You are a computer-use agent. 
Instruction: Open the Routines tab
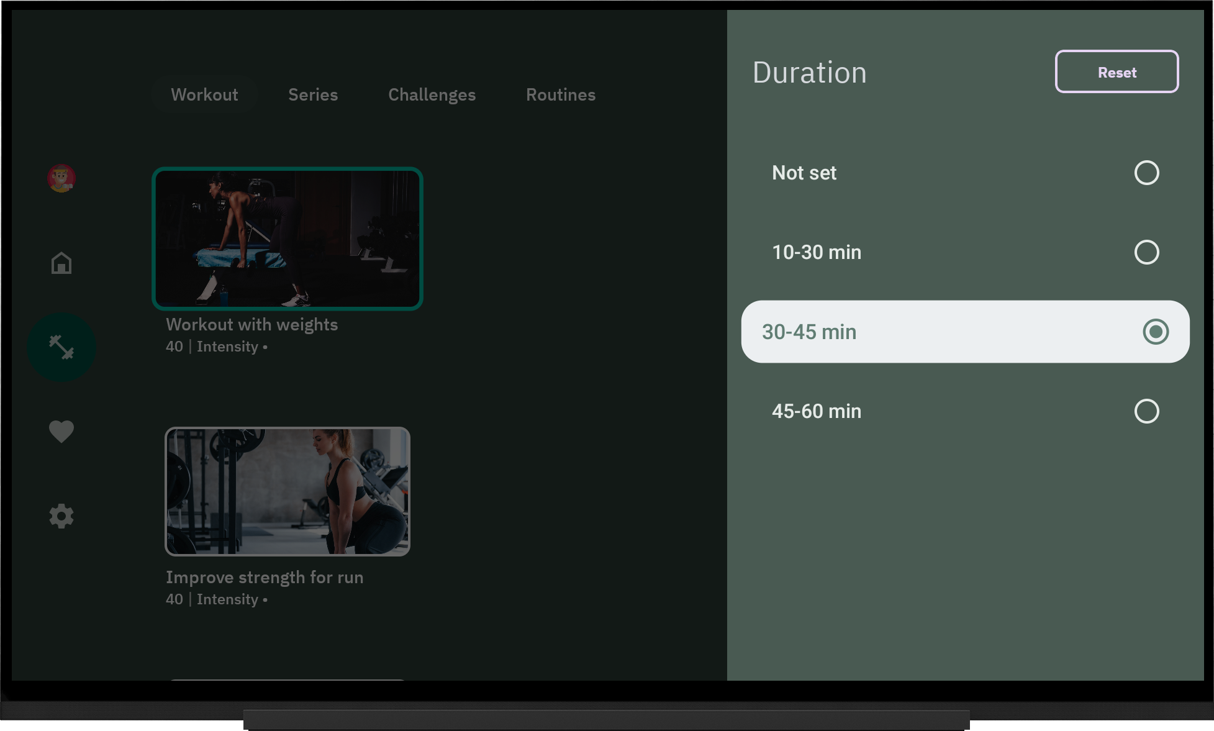click(560, 94)
